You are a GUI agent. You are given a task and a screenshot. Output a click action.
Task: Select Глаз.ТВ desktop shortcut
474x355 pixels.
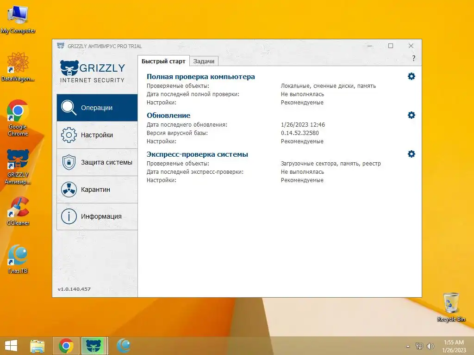(18, 259)
